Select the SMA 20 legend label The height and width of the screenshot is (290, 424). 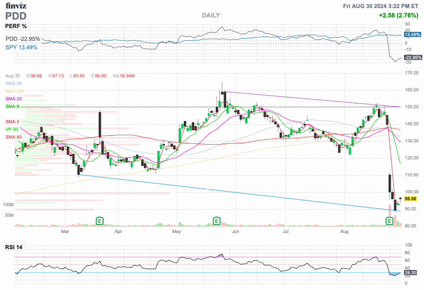coord(14,99)
